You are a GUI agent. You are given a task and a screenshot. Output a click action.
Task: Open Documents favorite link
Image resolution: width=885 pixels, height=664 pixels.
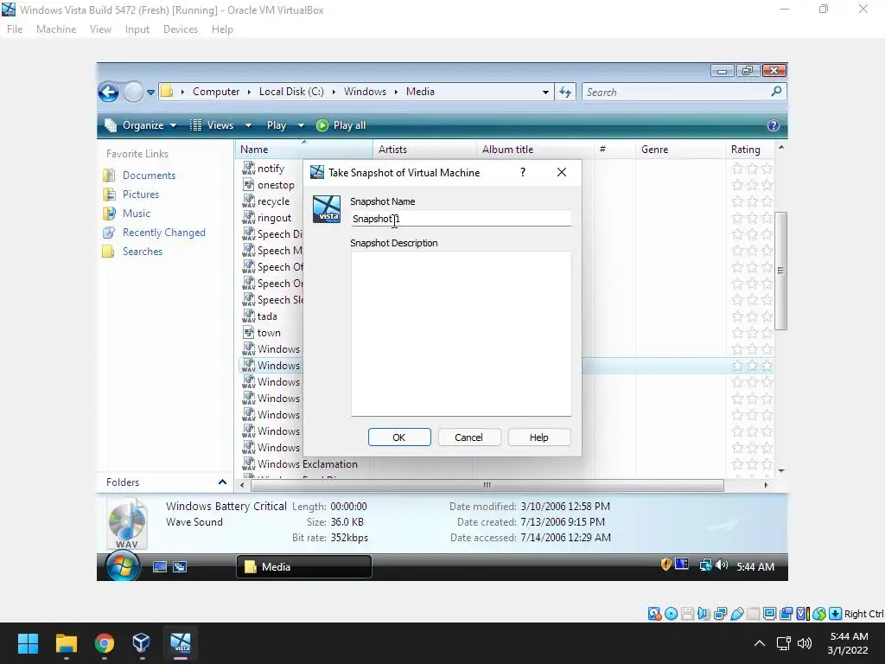tap(149, 176)
